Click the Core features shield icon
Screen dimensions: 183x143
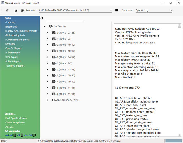[x=51, y=26]
